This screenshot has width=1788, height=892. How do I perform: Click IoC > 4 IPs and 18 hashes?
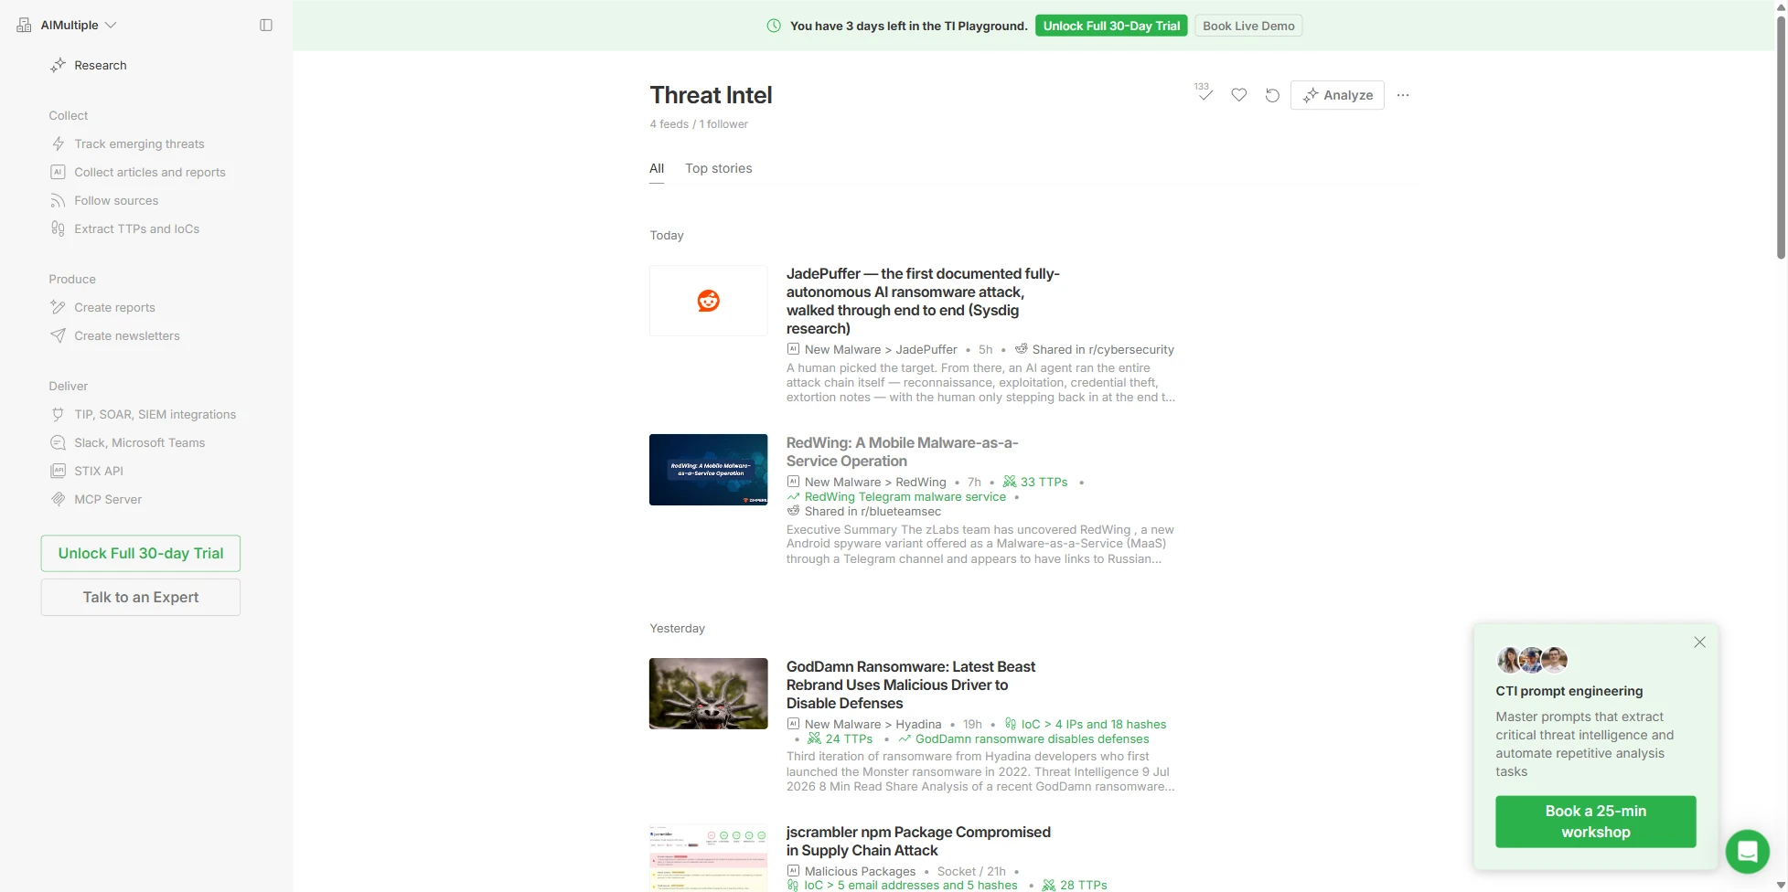coord(1093,724)
